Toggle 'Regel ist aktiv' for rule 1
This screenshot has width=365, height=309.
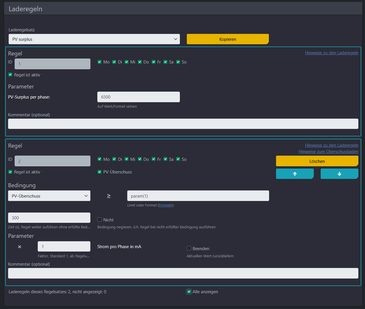[10, 75]
